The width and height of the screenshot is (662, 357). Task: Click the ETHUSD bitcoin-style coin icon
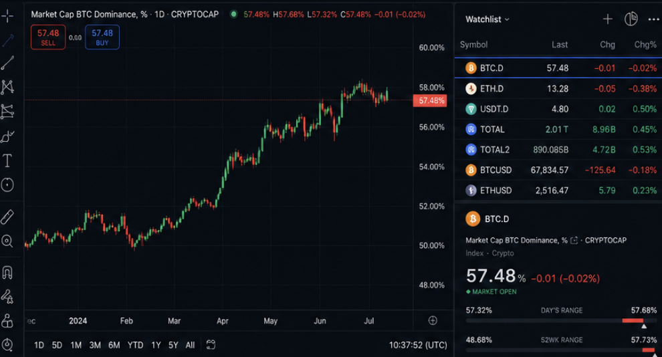pyautogui.click(x=471, y=191)
